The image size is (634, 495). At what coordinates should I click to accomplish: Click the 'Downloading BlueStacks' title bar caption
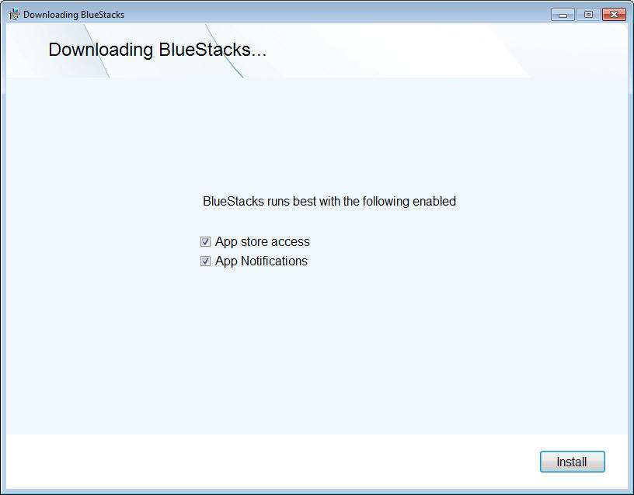click(74, 15)
